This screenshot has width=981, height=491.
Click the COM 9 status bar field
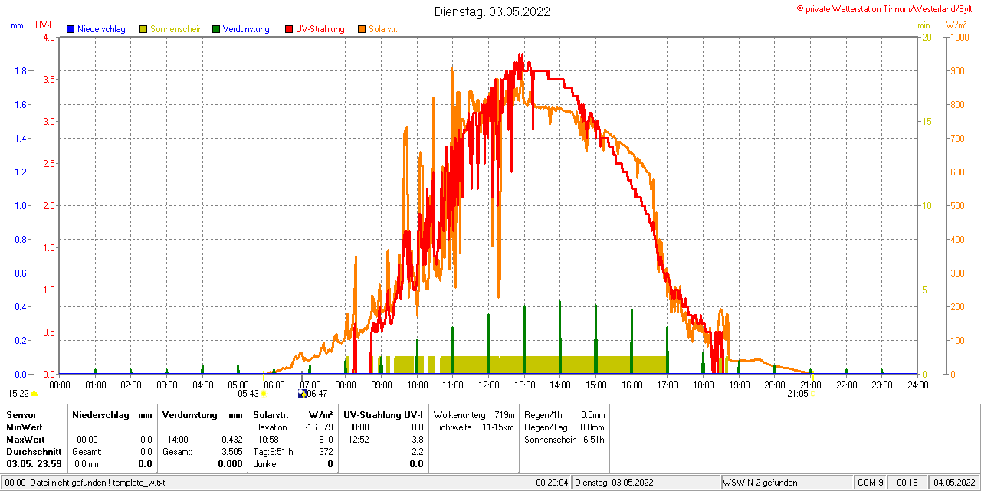[x=870, y=483]
